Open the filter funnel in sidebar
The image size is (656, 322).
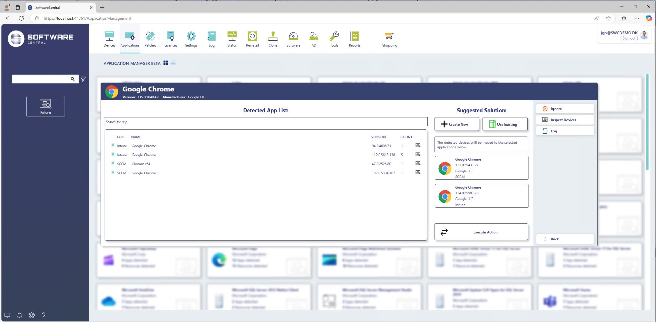click(83, 79)
